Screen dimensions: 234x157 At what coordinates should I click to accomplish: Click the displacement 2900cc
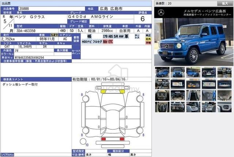tap(107, 31)
